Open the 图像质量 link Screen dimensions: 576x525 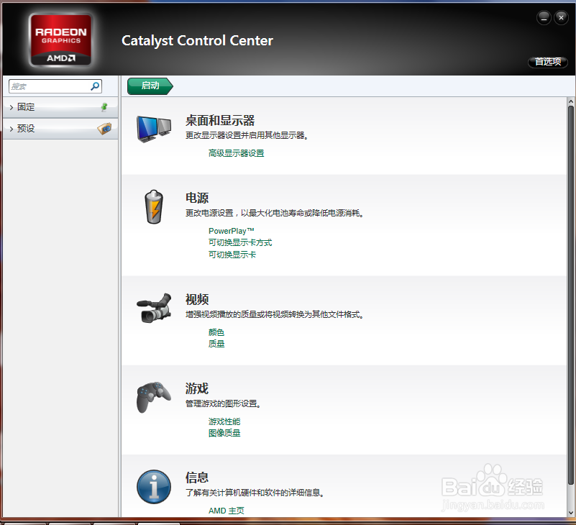(x=224, y=433)
